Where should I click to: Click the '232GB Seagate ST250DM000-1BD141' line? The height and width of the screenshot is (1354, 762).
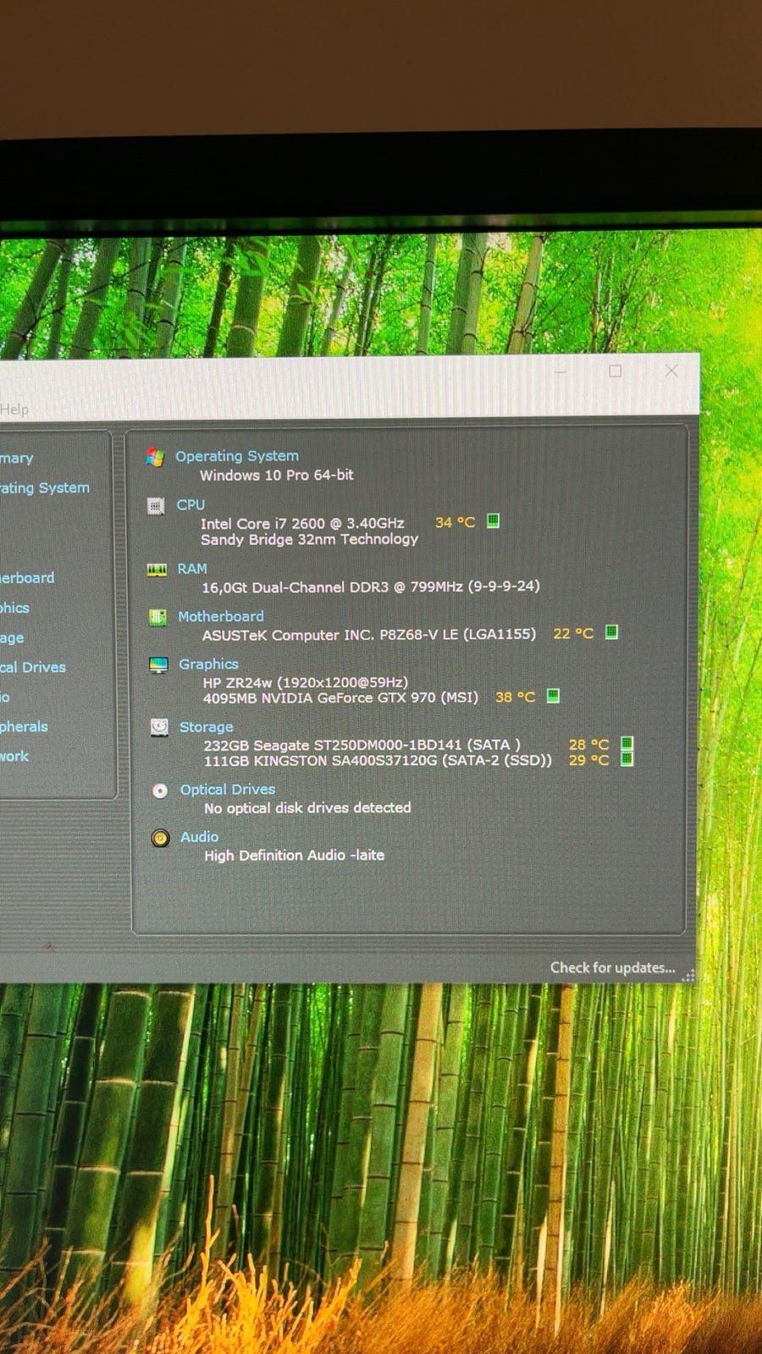(362, 746)
